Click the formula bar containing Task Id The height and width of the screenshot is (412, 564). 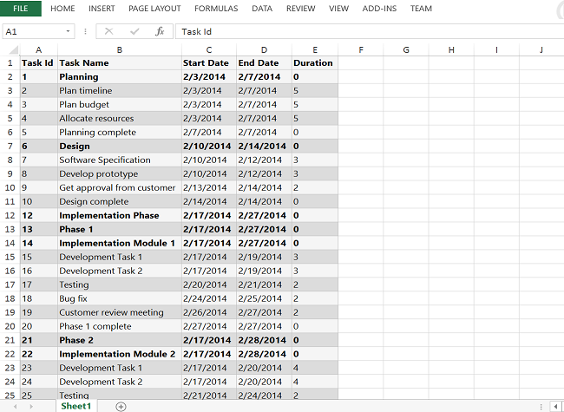[x=370, y=31]
